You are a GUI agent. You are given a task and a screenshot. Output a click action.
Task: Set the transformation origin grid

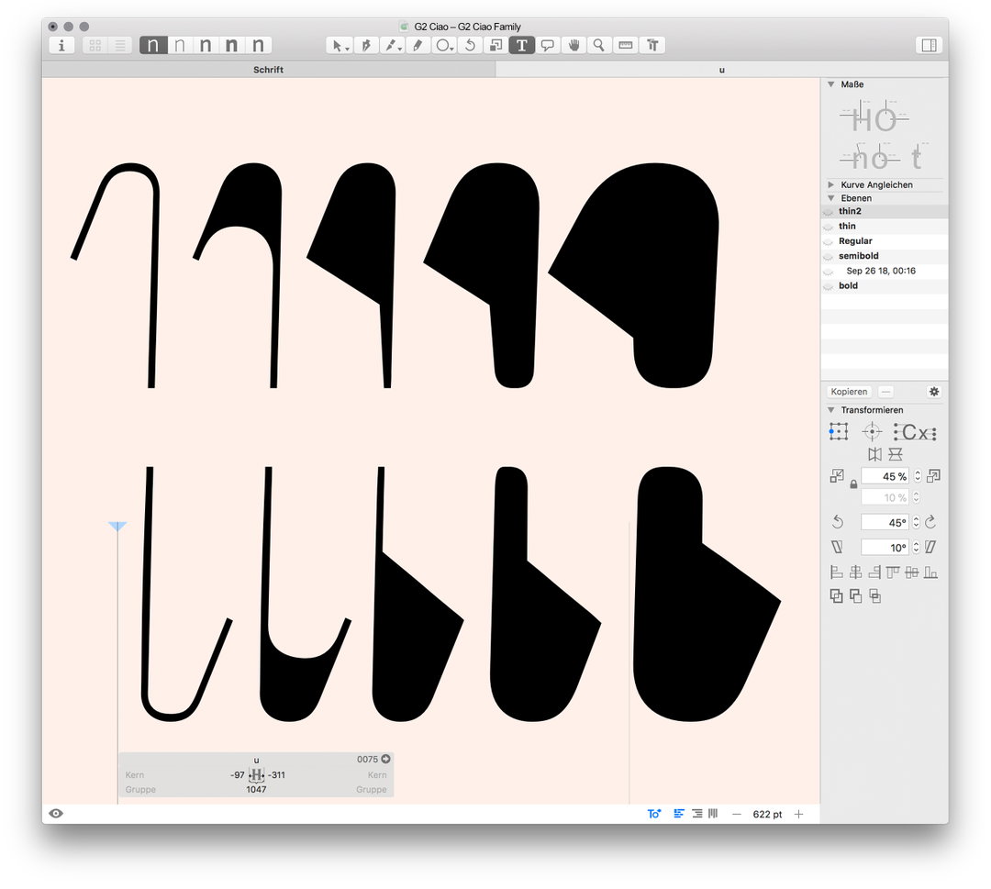839,432
